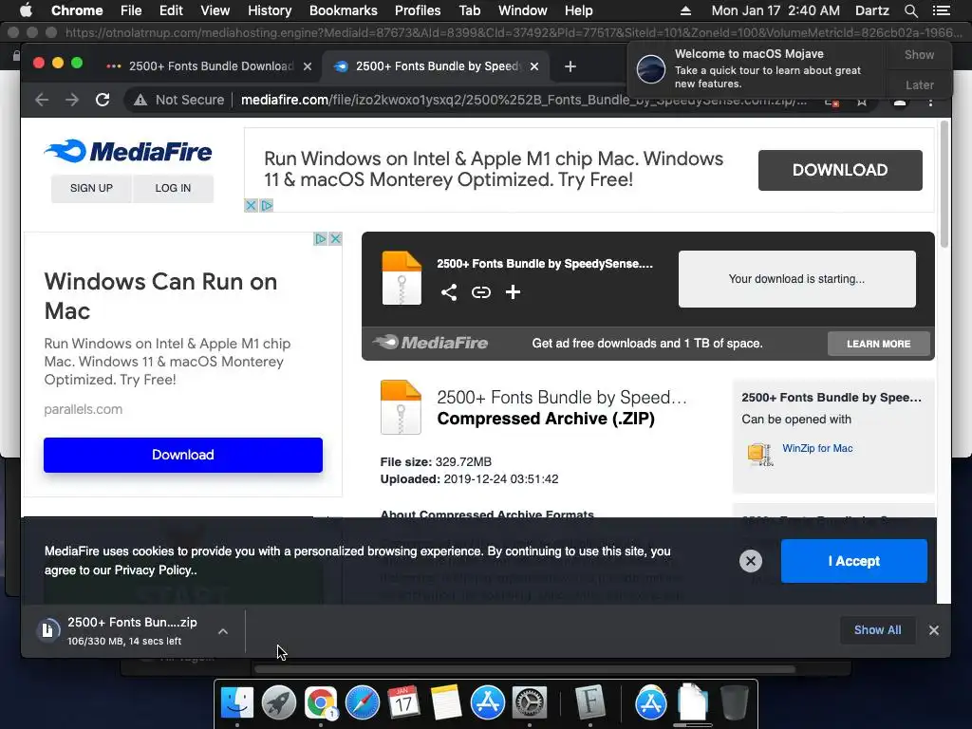Open Launchpad rocket in the dock

tap(279, 703)
